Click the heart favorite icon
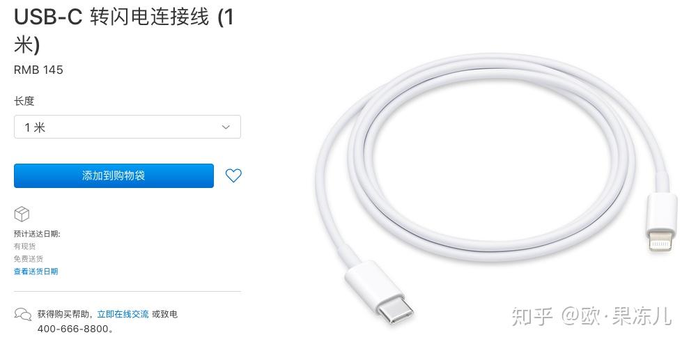The width and height of the screenshot is (689, 344). pos(233,175)
